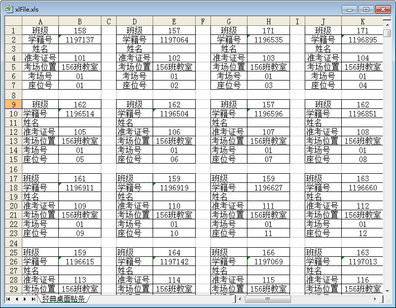This screenshot has height=308, width=396.
Task: Select column F header
Action: point(203,21)
